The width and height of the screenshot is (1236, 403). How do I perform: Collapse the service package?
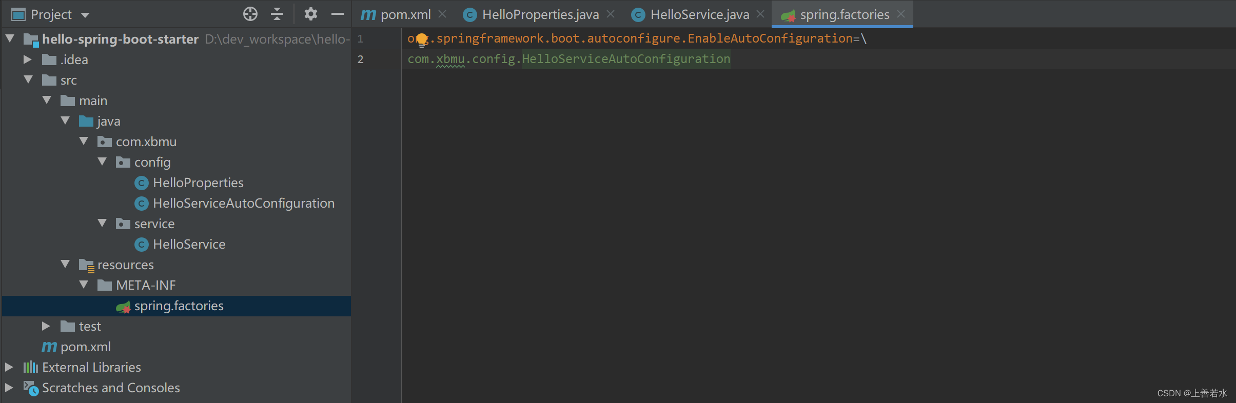point(102,223)
